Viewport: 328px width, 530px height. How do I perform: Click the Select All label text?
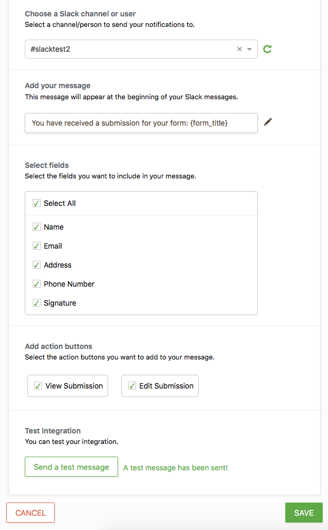pyautogui.click(x=60, y=203)
